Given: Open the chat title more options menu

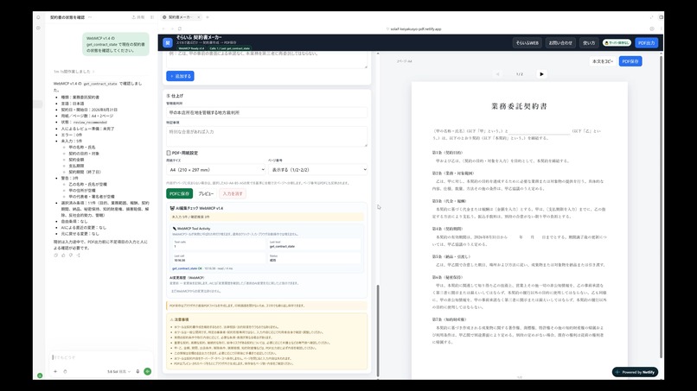Looking at the screenshot, I should point(90,17).
